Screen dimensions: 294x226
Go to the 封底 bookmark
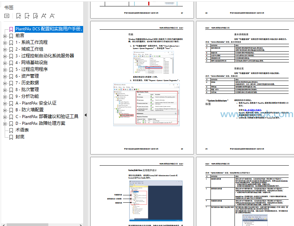pyautogui.click(x=20, y=137)
